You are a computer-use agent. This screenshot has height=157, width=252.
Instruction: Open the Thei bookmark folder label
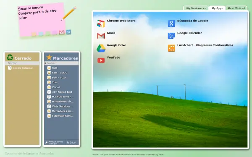pyautogui.click(x=55, y=82)
